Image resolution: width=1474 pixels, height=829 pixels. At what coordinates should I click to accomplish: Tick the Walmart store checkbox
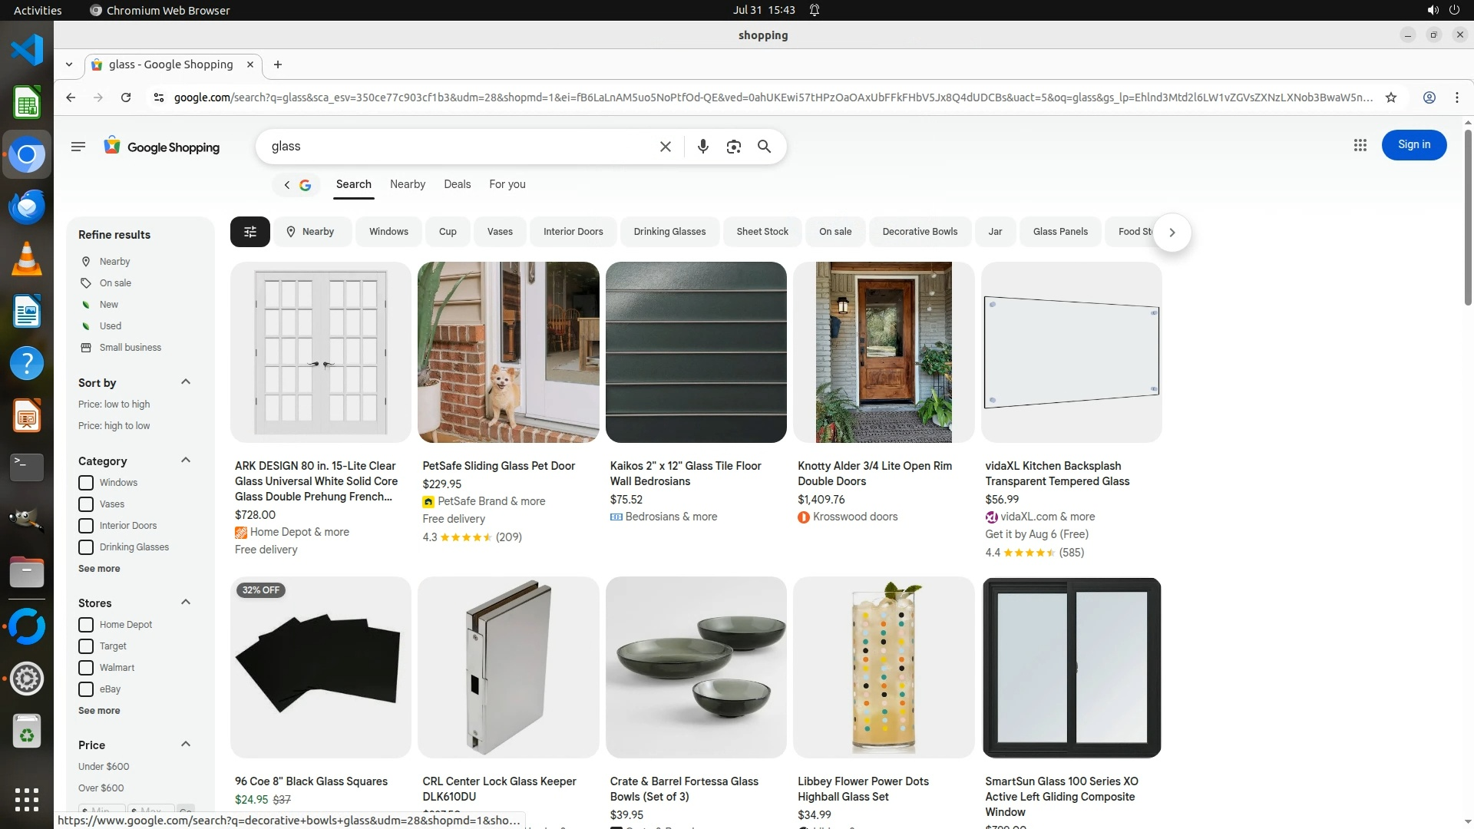click(x=86, y=668)
